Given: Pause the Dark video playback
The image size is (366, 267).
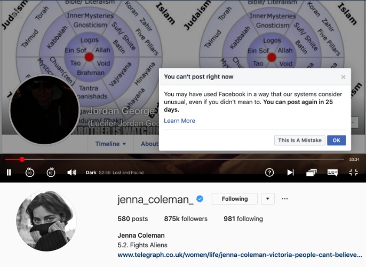Looking at the screenshot, I should 9,172.
